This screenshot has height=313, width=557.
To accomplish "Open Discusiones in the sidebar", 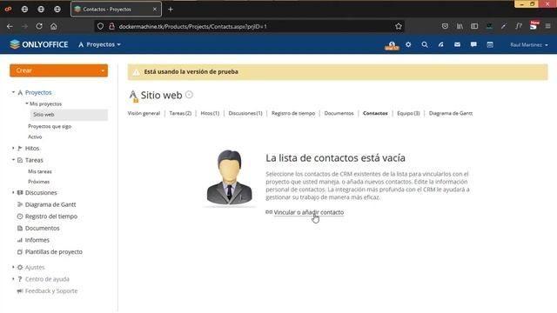I will (41, 193).
